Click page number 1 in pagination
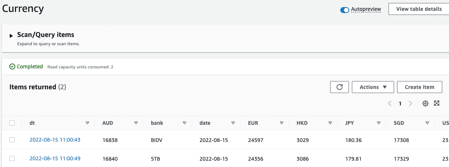 tap(400, 103)
